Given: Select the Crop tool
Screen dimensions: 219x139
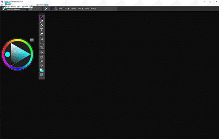Looking at the screenshot, I should (x=42, y=39).
